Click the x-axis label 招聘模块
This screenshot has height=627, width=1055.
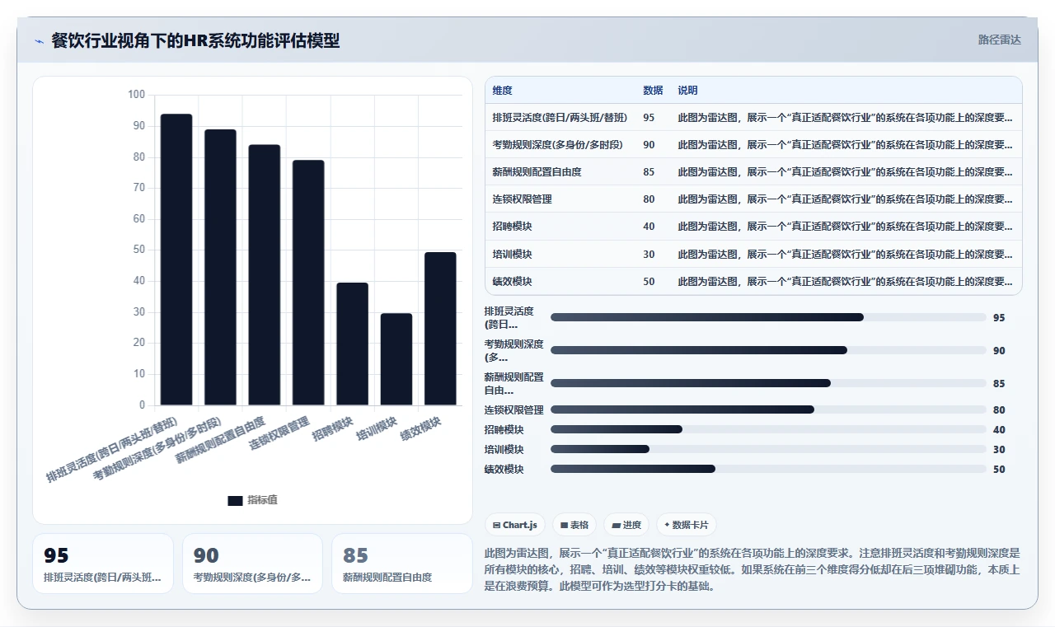(332, 428)
